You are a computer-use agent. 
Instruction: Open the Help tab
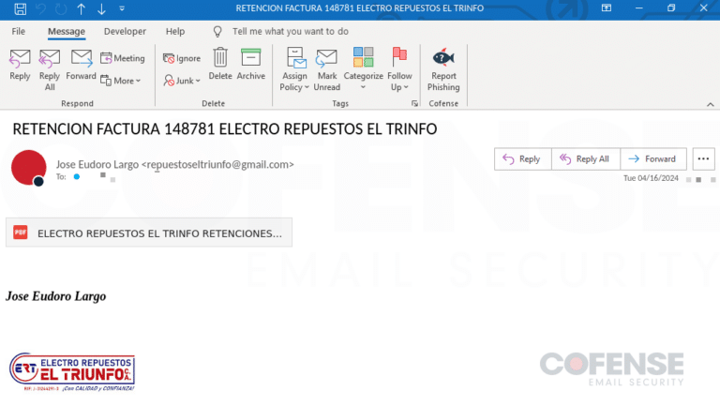(x=175, y=31)
